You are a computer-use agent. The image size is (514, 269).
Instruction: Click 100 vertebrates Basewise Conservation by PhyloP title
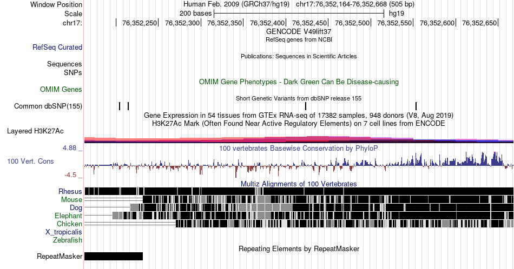click(x=299, y=148)
